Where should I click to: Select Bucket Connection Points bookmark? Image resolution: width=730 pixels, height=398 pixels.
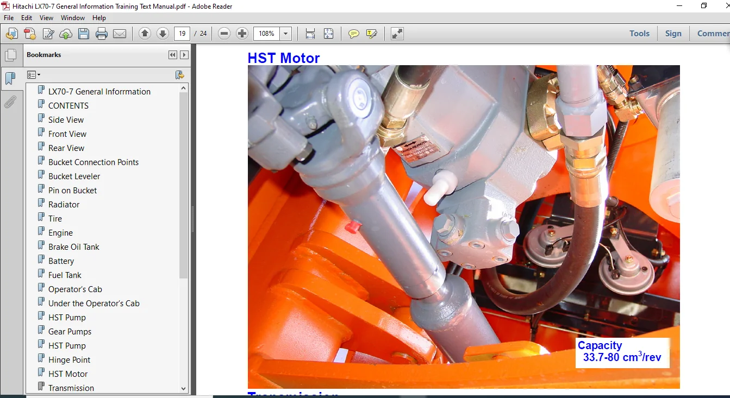click(x=93, y=162)
